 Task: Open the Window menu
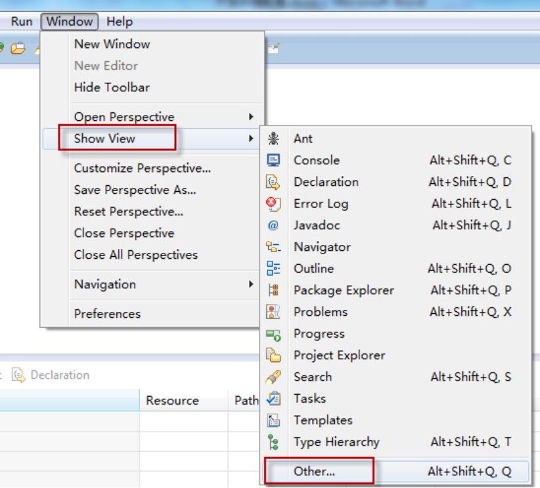(x=70, y=22)
